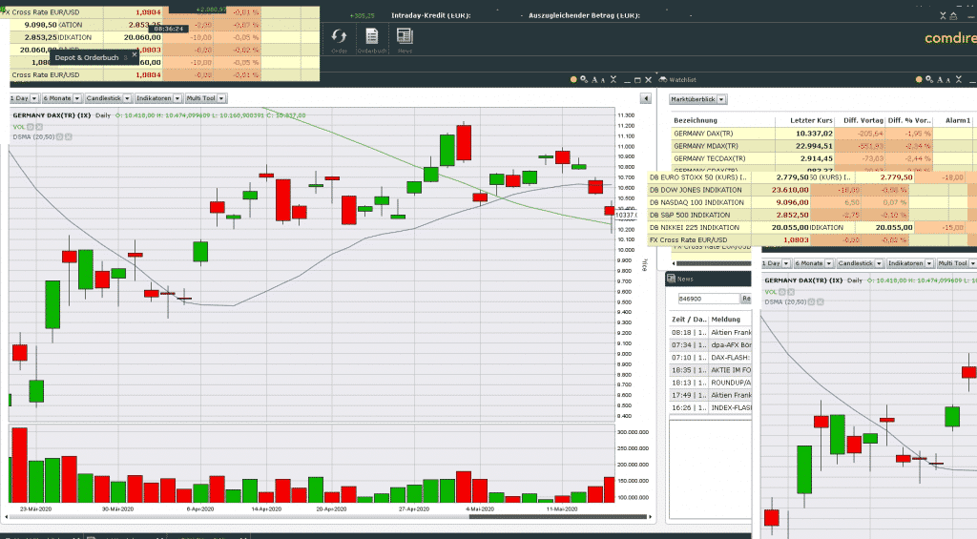Image resolution: width=977 pixels, height=539 pixels.
Task: Click the link/search icon in Watchlist header
Action: tap(929, 80)
